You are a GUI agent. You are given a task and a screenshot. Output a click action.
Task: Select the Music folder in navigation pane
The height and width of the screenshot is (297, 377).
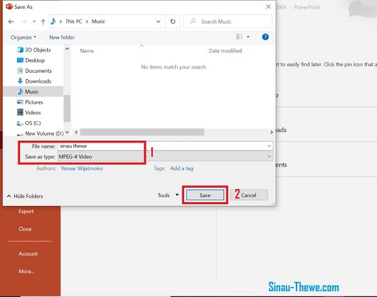click(33, 92)
